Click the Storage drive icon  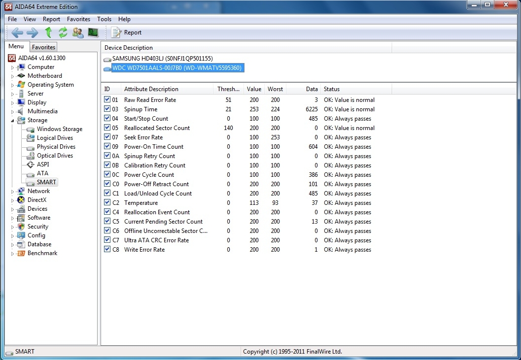pyautogui.click(x=21, y=120)
